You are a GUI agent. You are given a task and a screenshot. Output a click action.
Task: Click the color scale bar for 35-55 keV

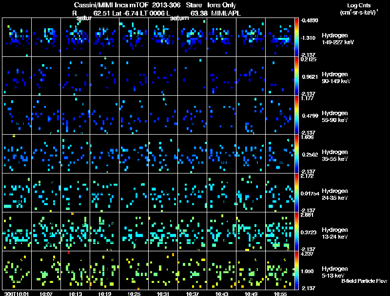tap(296, 154)
